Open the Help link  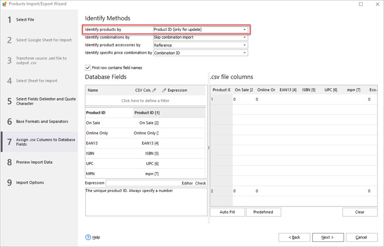96,237
